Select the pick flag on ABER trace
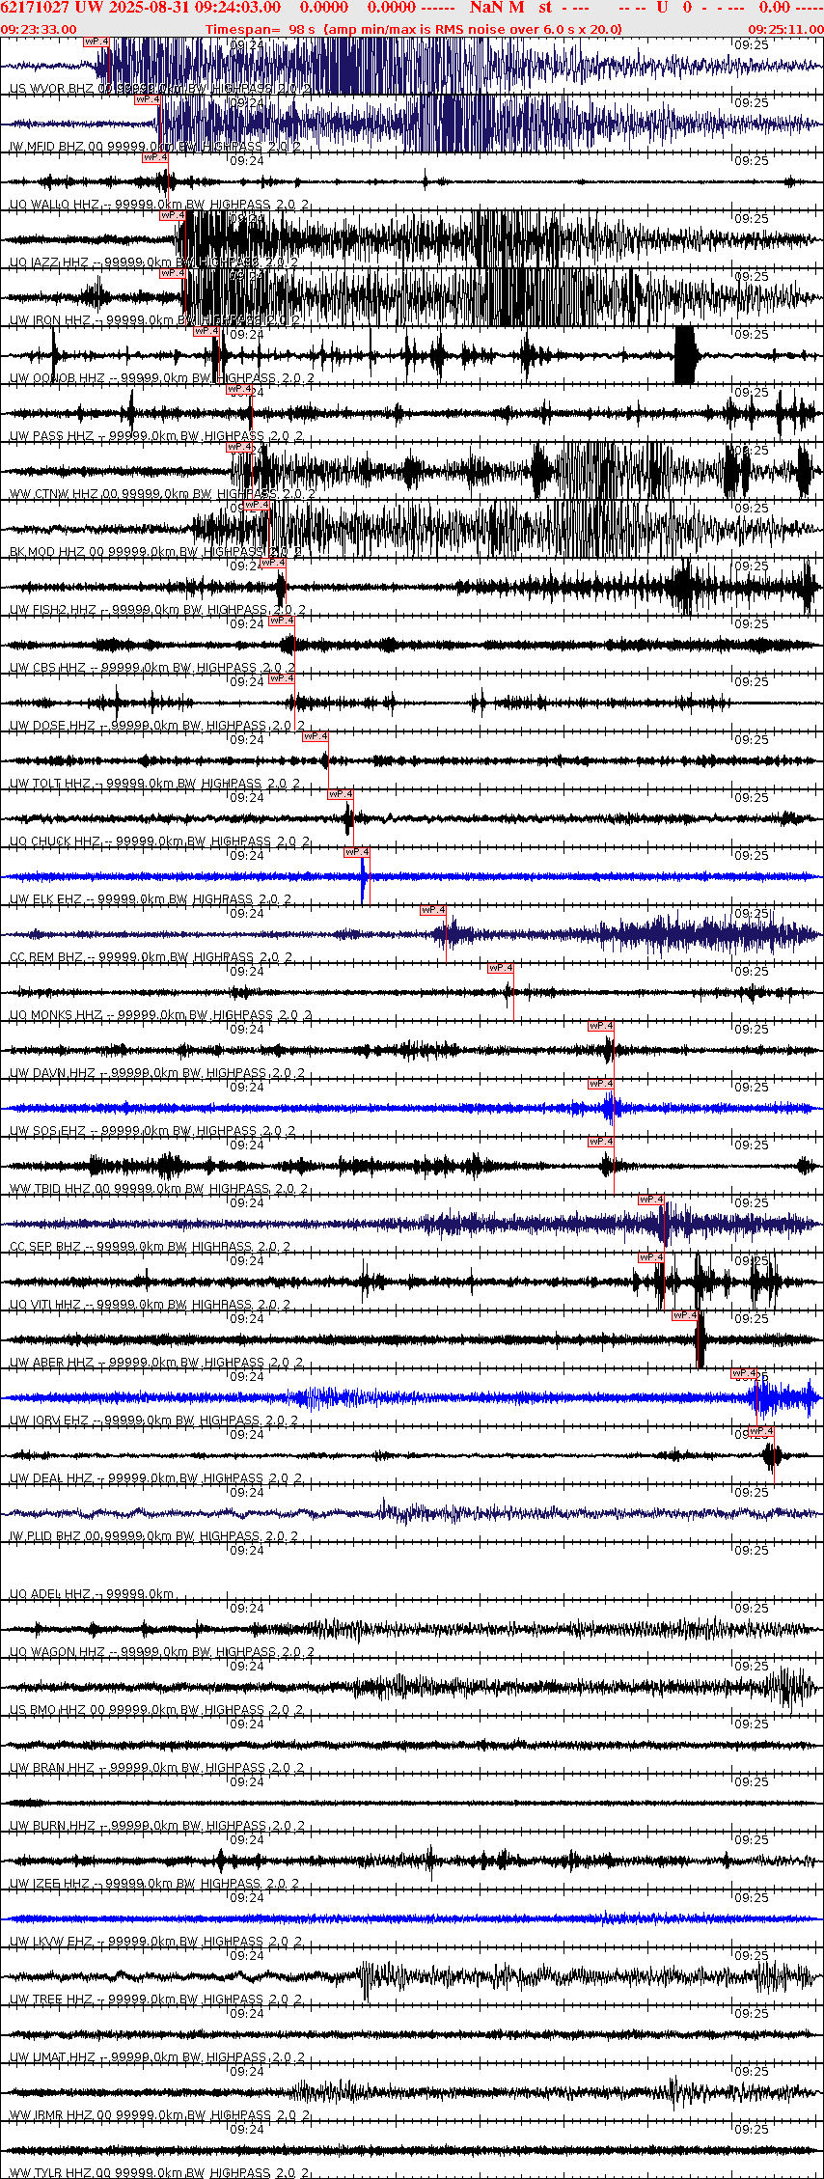This screenshot has width=824, height=2179. click(684, 1315)
